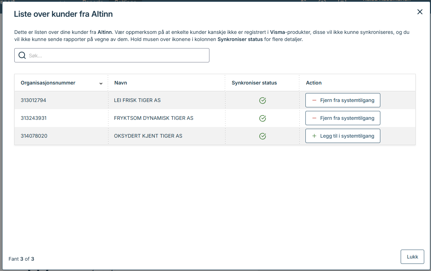Click the Action column header
This screenshot has width=431, height=271.
(314, 83)
